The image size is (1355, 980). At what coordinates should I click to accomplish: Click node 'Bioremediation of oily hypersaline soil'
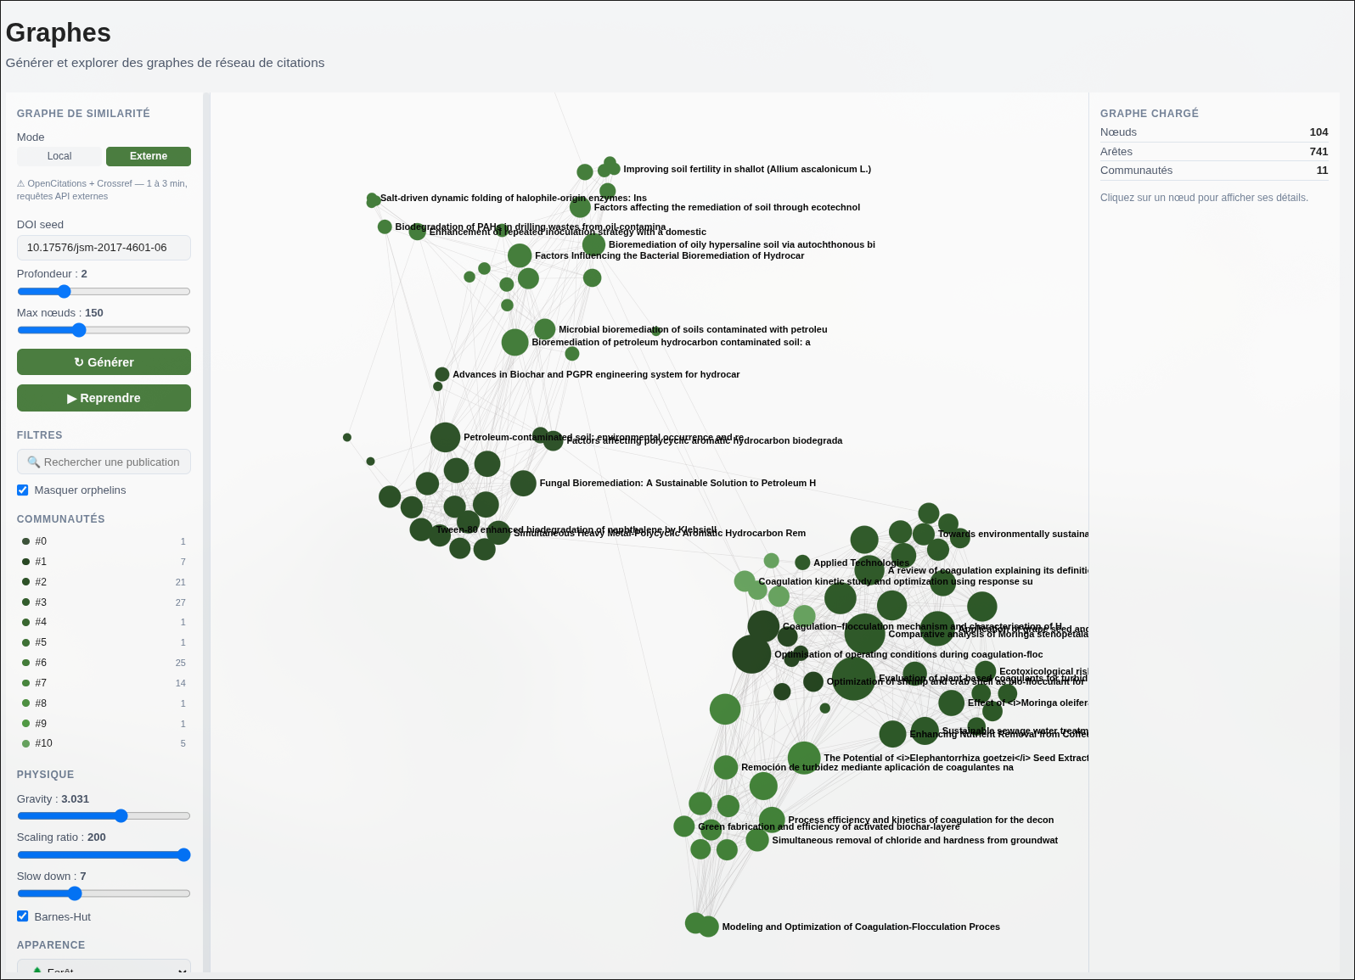(594, 245)
